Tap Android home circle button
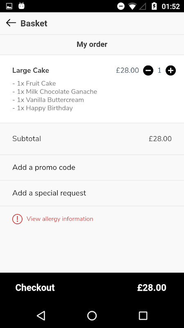 pyautogui.click(x=92, y=315)
